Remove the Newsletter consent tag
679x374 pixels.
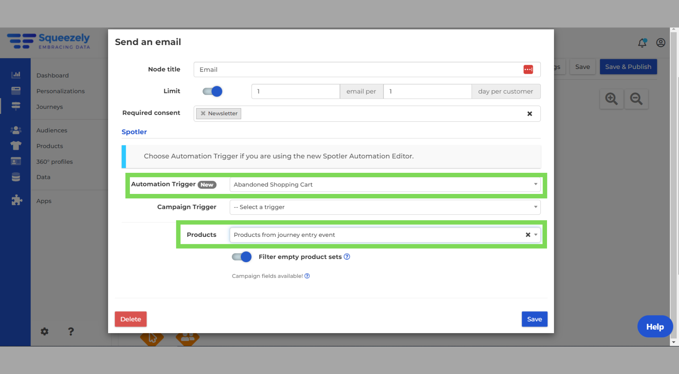click(203, 113)
